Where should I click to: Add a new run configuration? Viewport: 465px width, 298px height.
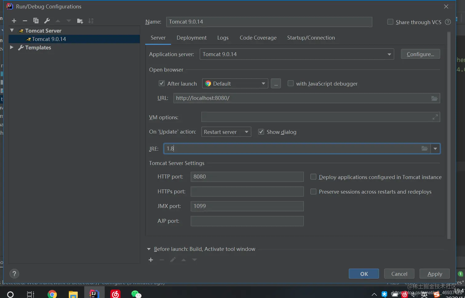(x=14, y=21)
